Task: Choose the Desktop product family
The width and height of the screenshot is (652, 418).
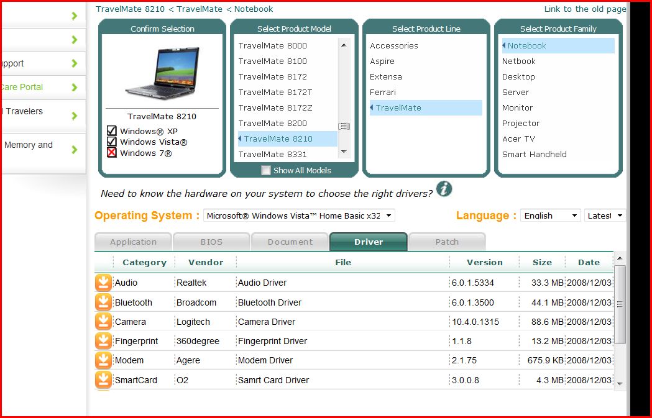Action: pyautogui.click(x=518, y=76)
